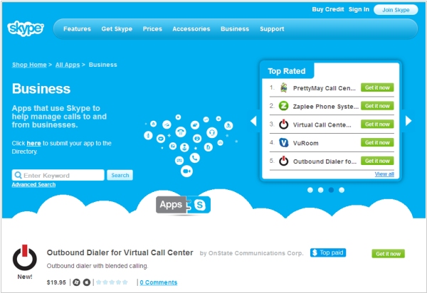Screen dimensions: 427x293
Task: Click the second platform icon beside the $19.95 price
Action: click(x=87, y=282)
